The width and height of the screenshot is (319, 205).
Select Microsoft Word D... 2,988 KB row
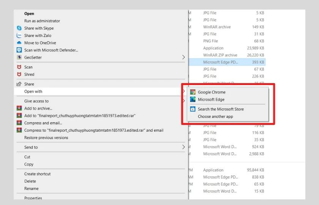point(227,153)
